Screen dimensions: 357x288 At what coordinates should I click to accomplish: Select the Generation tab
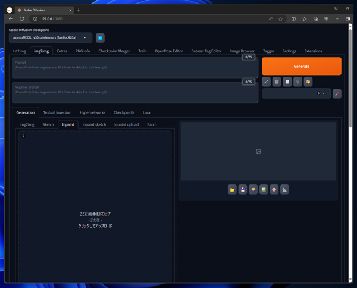(x=26, y=112)
